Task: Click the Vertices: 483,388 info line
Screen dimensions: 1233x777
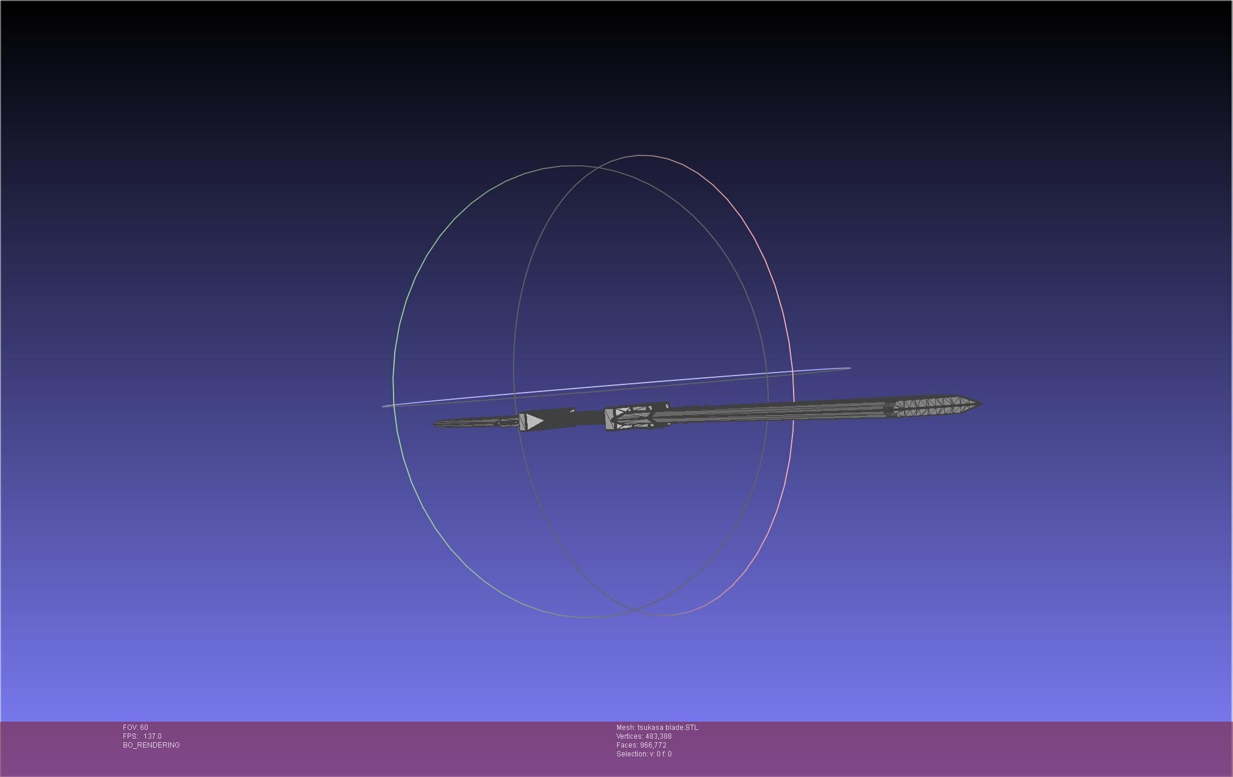Action: tap(644, 736)
